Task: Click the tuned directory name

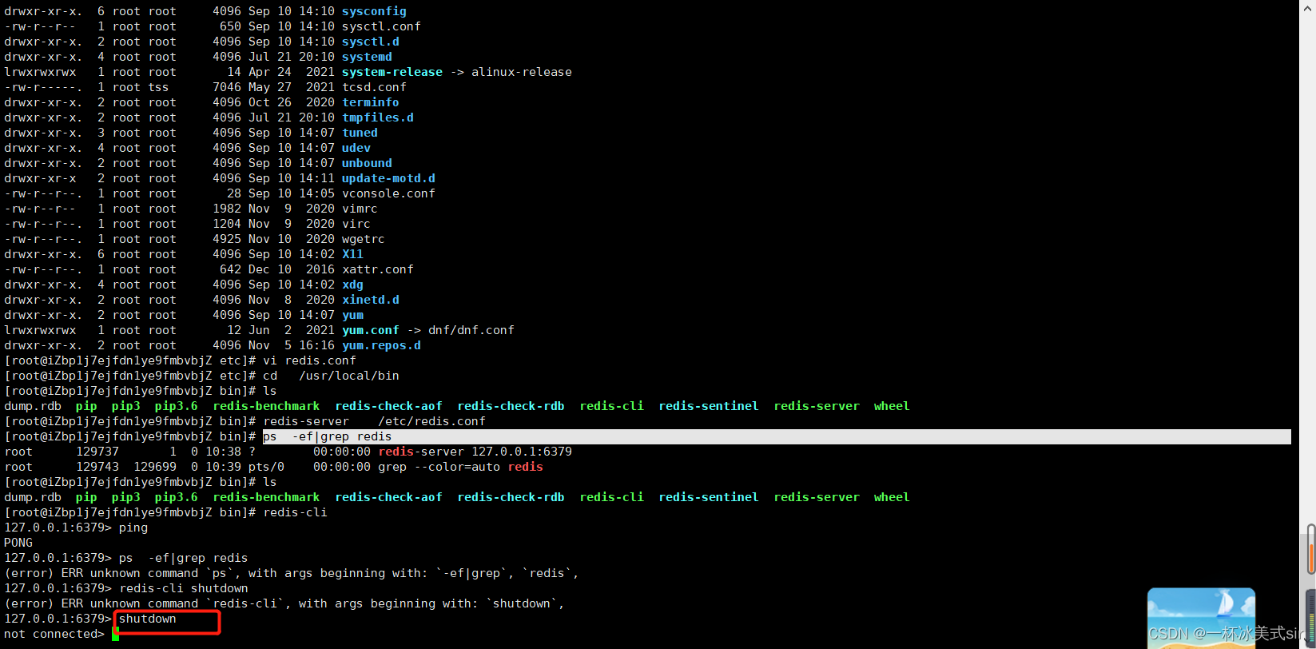Action: click(360, 133)
